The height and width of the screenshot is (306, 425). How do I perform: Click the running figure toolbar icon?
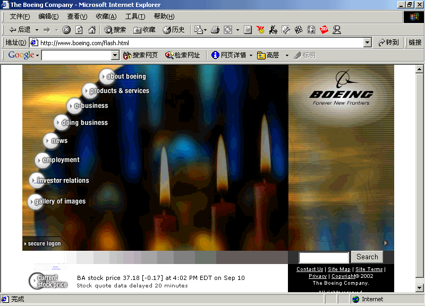click(273, 30)
